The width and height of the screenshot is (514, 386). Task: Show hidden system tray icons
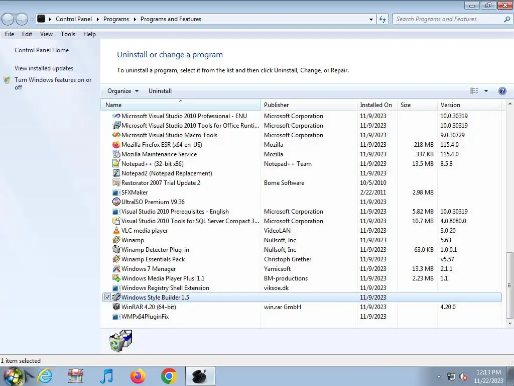tap(439, 376)
